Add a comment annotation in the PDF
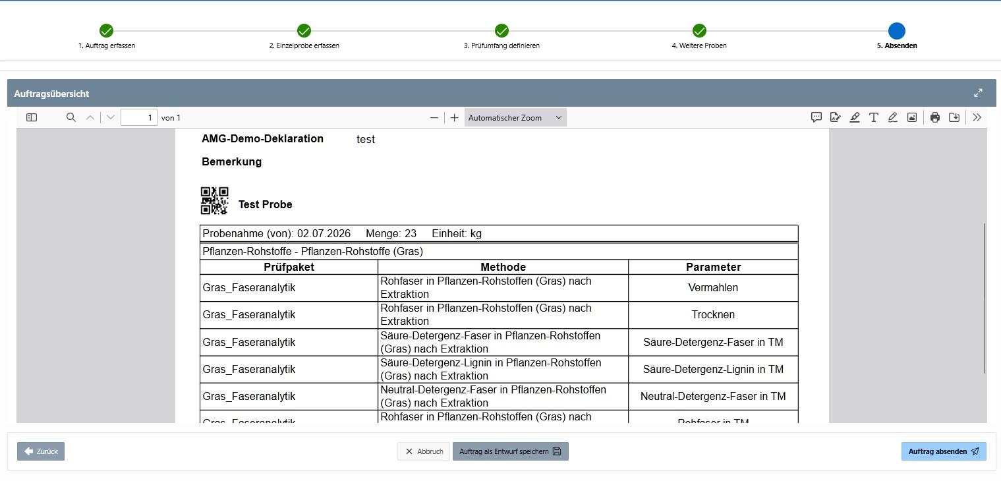Viewport: 1001px width, 481px height. (x=816, y=117)
